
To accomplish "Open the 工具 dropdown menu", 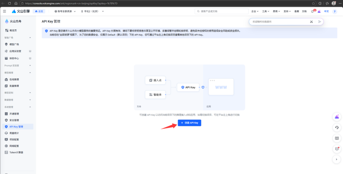I will [266, 11].
